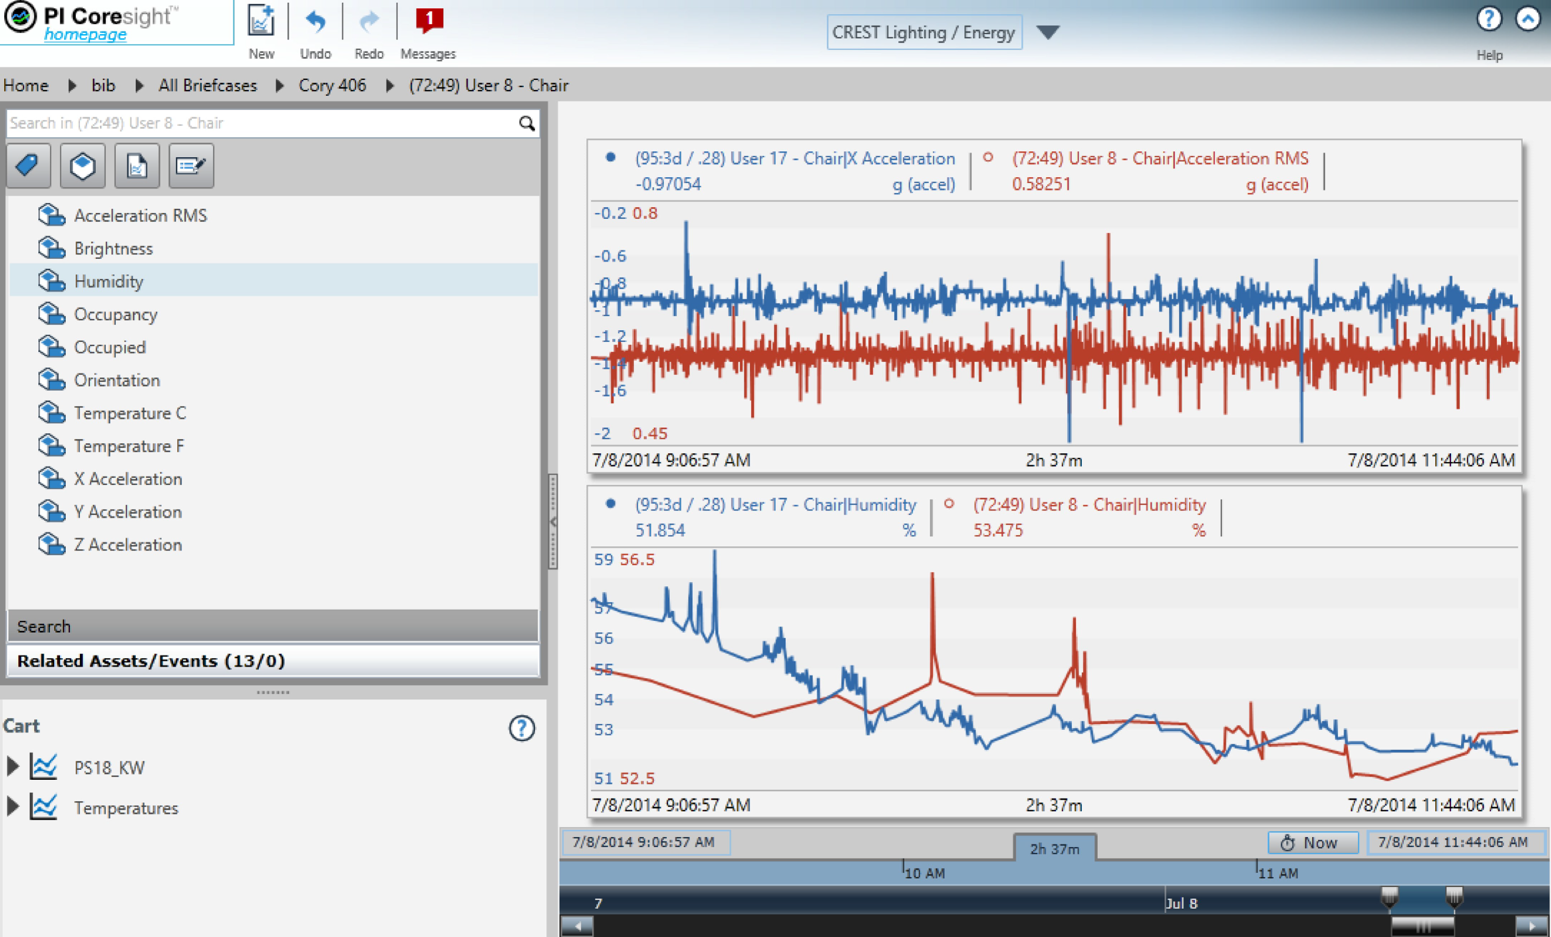Open the CREST Lighting / Energy dropdown

pos(1048,32)
